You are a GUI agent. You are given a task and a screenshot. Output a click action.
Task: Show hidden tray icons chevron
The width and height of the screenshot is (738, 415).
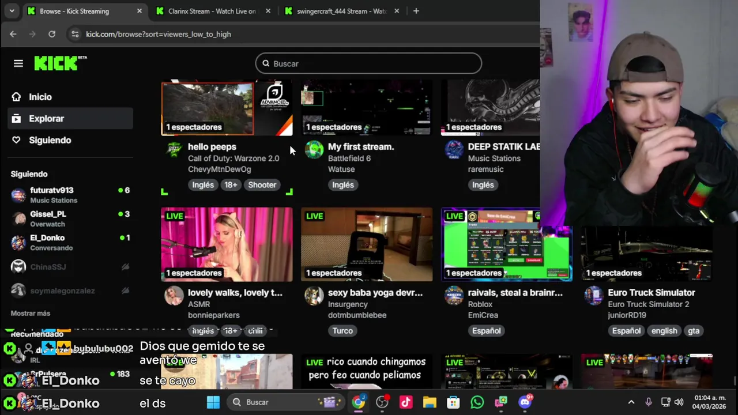tap(631, 402)
